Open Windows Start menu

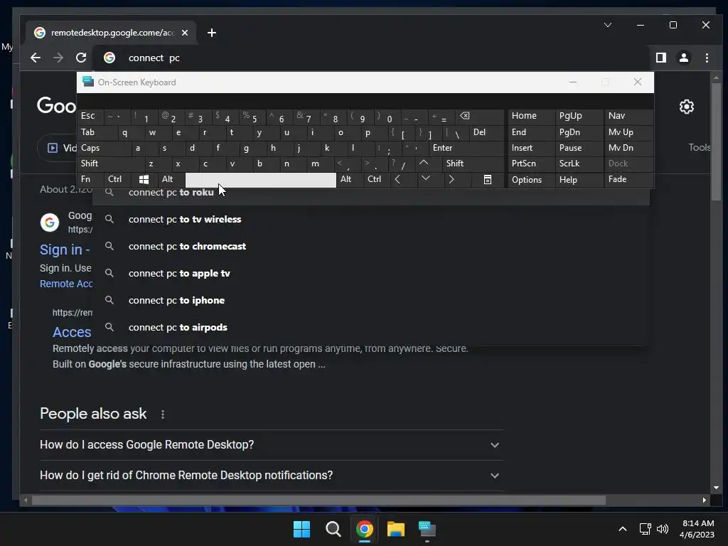pos(301,529)
